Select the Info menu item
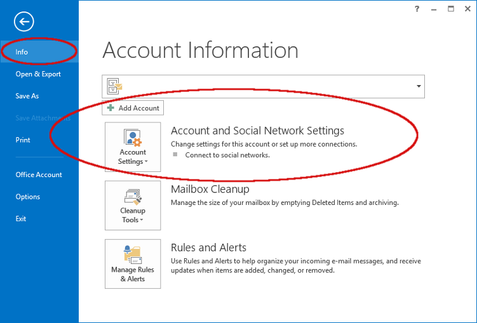 pos(39,52)
